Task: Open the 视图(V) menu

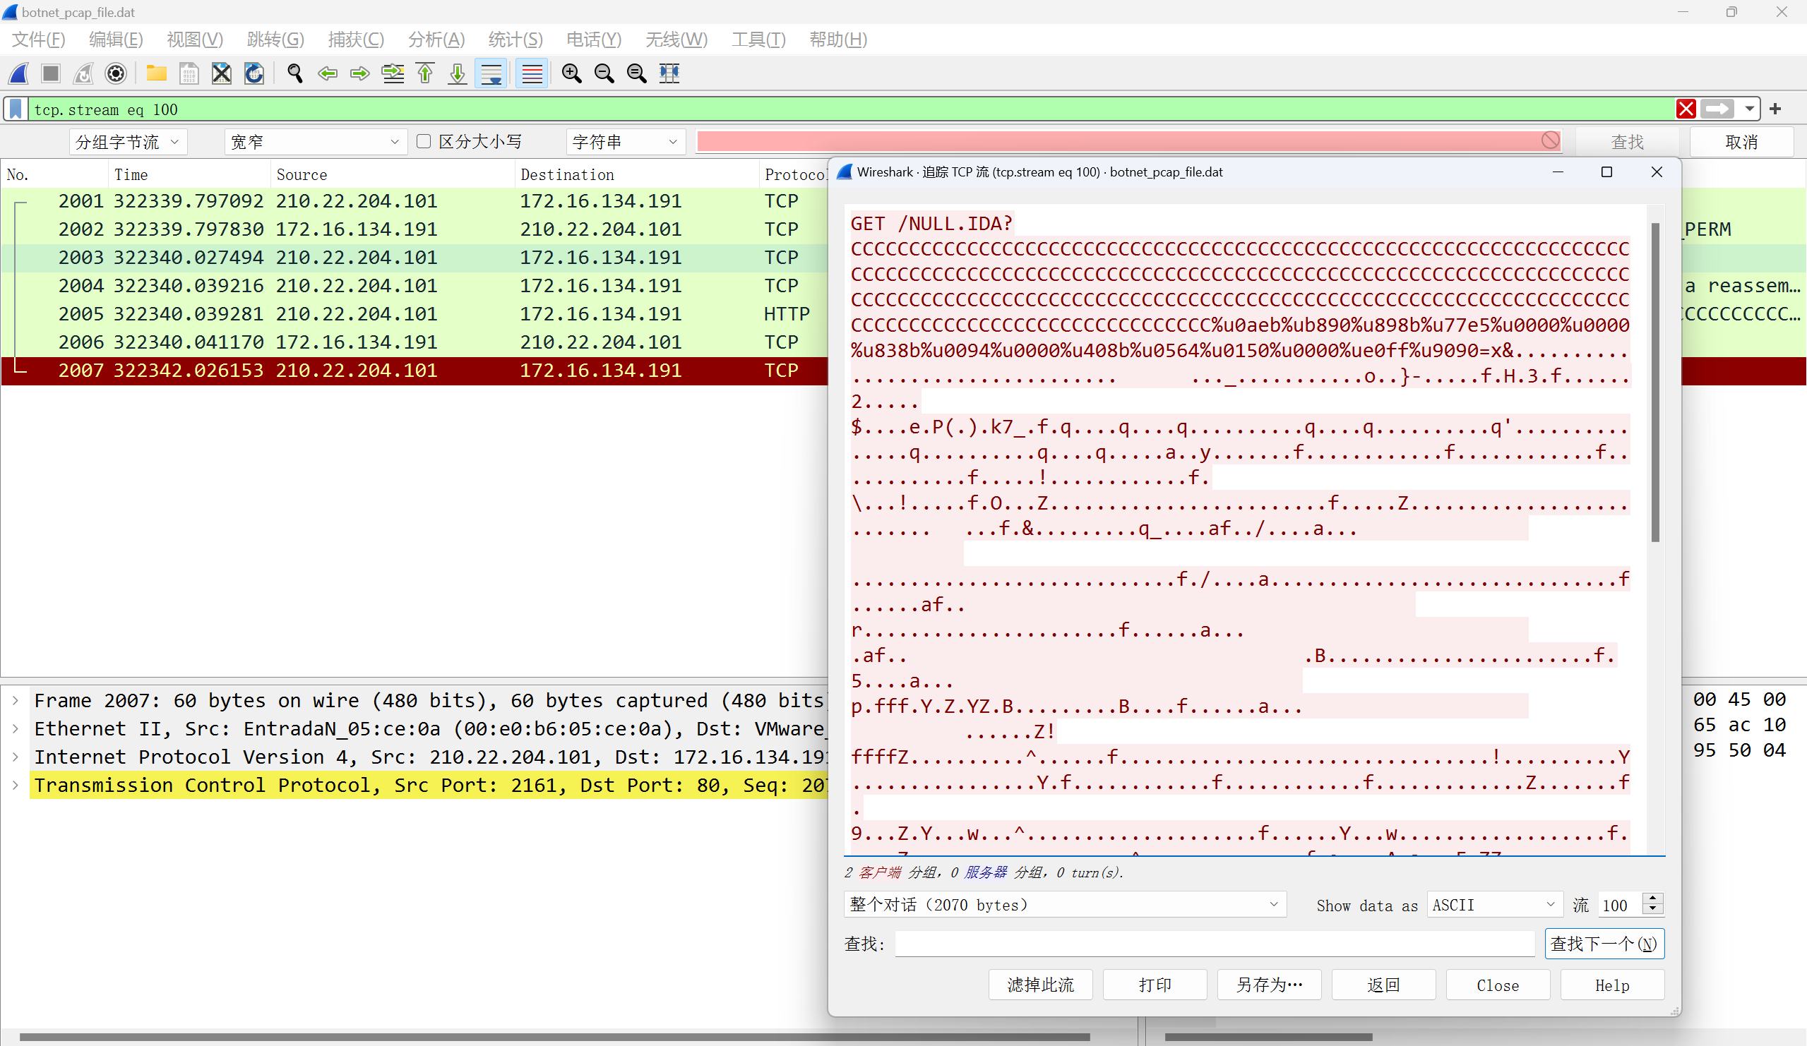Action: coord(194,40)
